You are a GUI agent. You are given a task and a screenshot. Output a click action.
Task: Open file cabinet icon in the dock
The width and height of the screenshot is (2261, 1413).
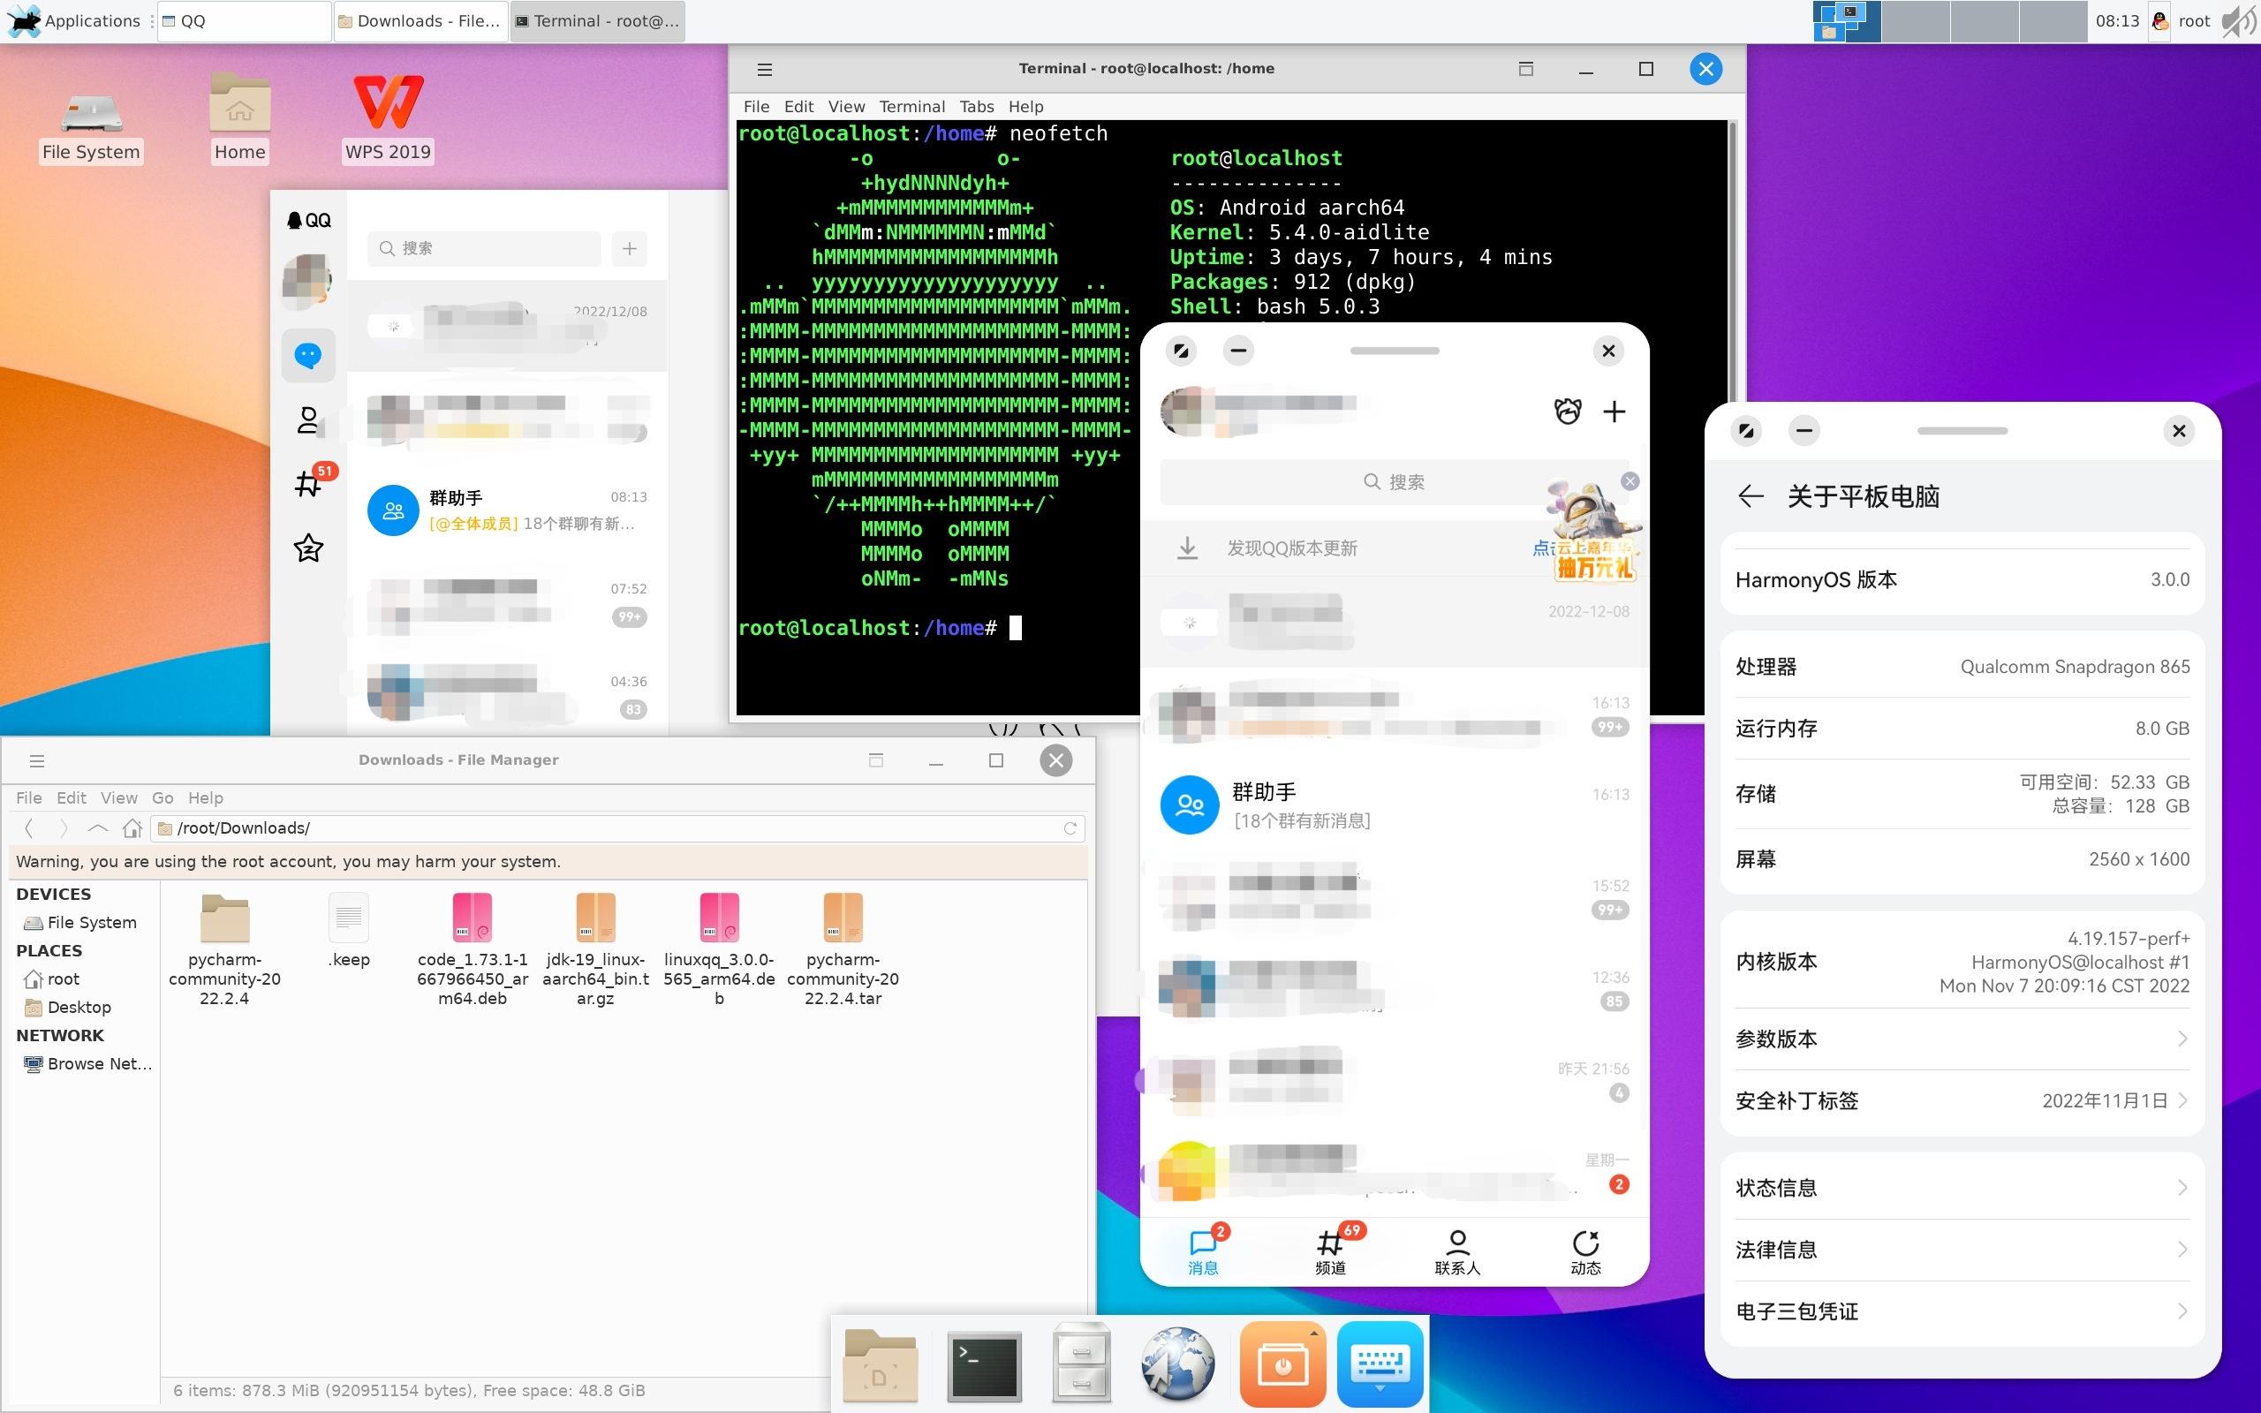(x=1081, y=1363)
